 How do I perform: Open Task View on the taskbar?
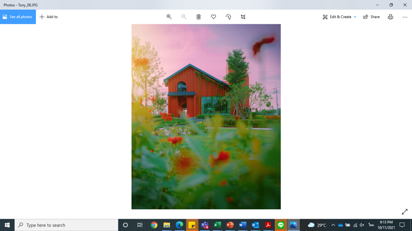point(140,225)
